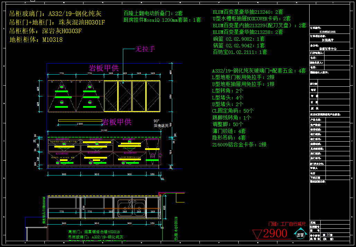Click the CL固定角码 50个 hardware line
This screenshot has height=247, width=356.
[233, 111]
